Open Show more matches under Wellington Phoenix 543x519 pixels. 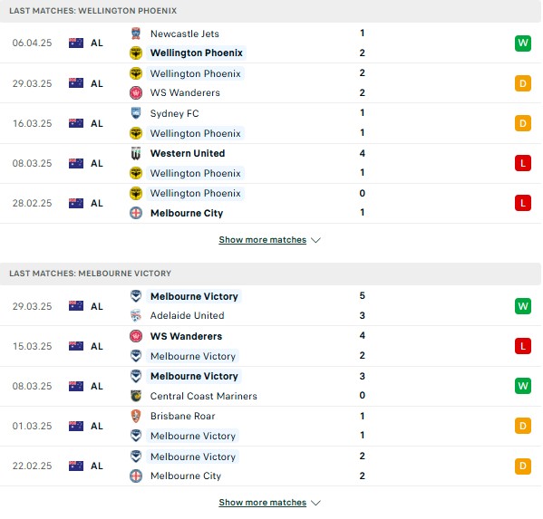click(263, 240)
